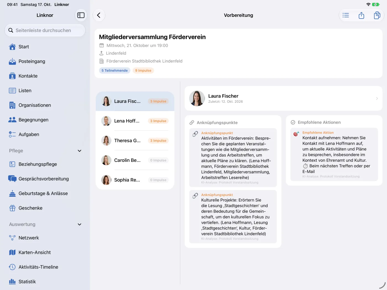Click the copy documents icon
This screenshot has height=290, width=387.
point(377,15)
